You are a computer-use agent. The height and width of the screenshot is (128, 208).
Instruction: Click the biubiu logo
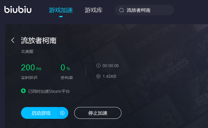pyautogui.click(x=18, y=9)
